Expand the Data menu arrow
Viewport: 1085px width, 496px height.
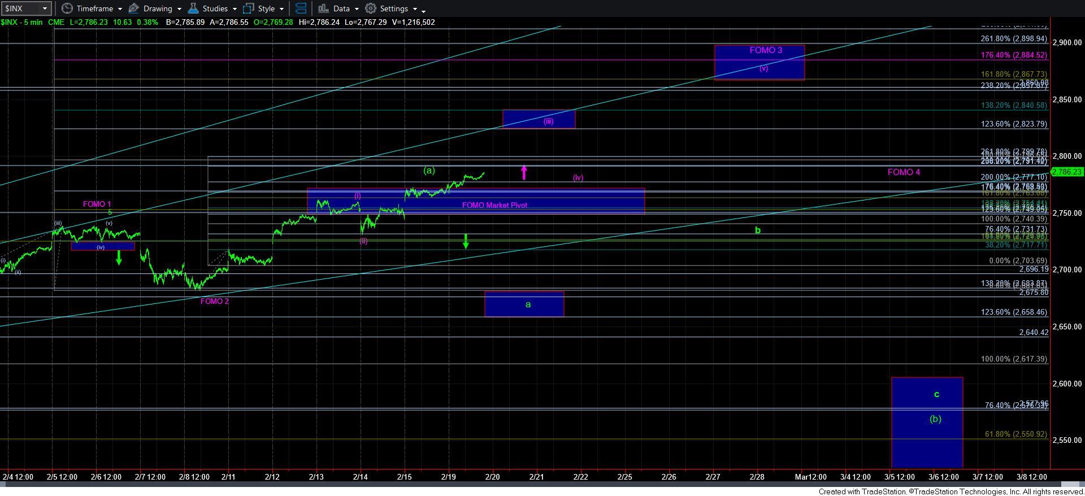coord(357,9)
